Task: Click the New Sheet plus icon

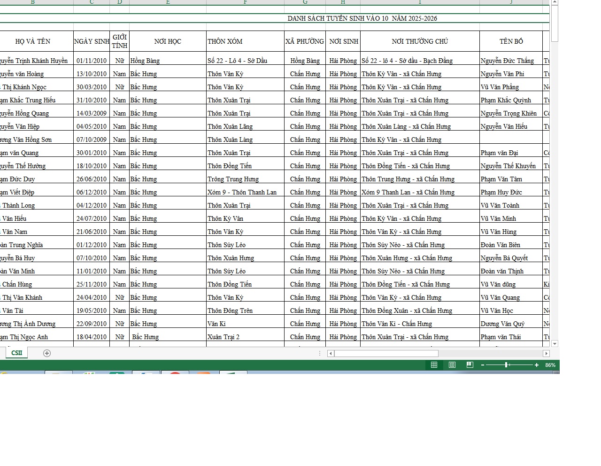Action: pos(47,353)
